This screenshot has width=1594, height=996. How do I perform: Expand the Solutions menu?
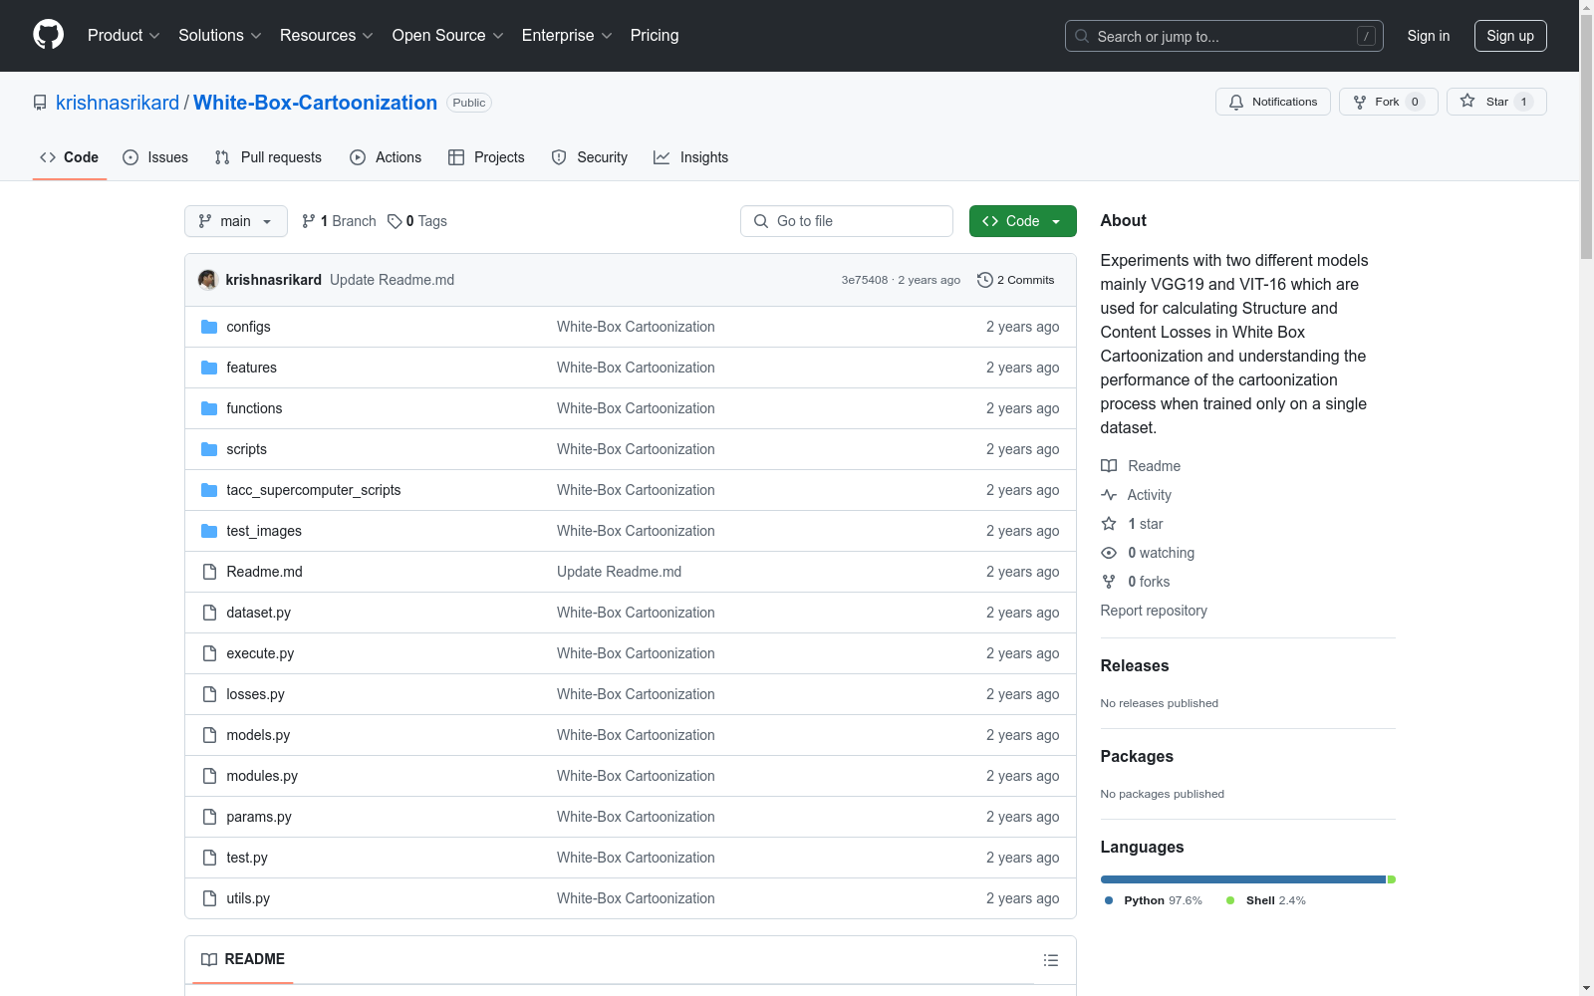[220, 36]
